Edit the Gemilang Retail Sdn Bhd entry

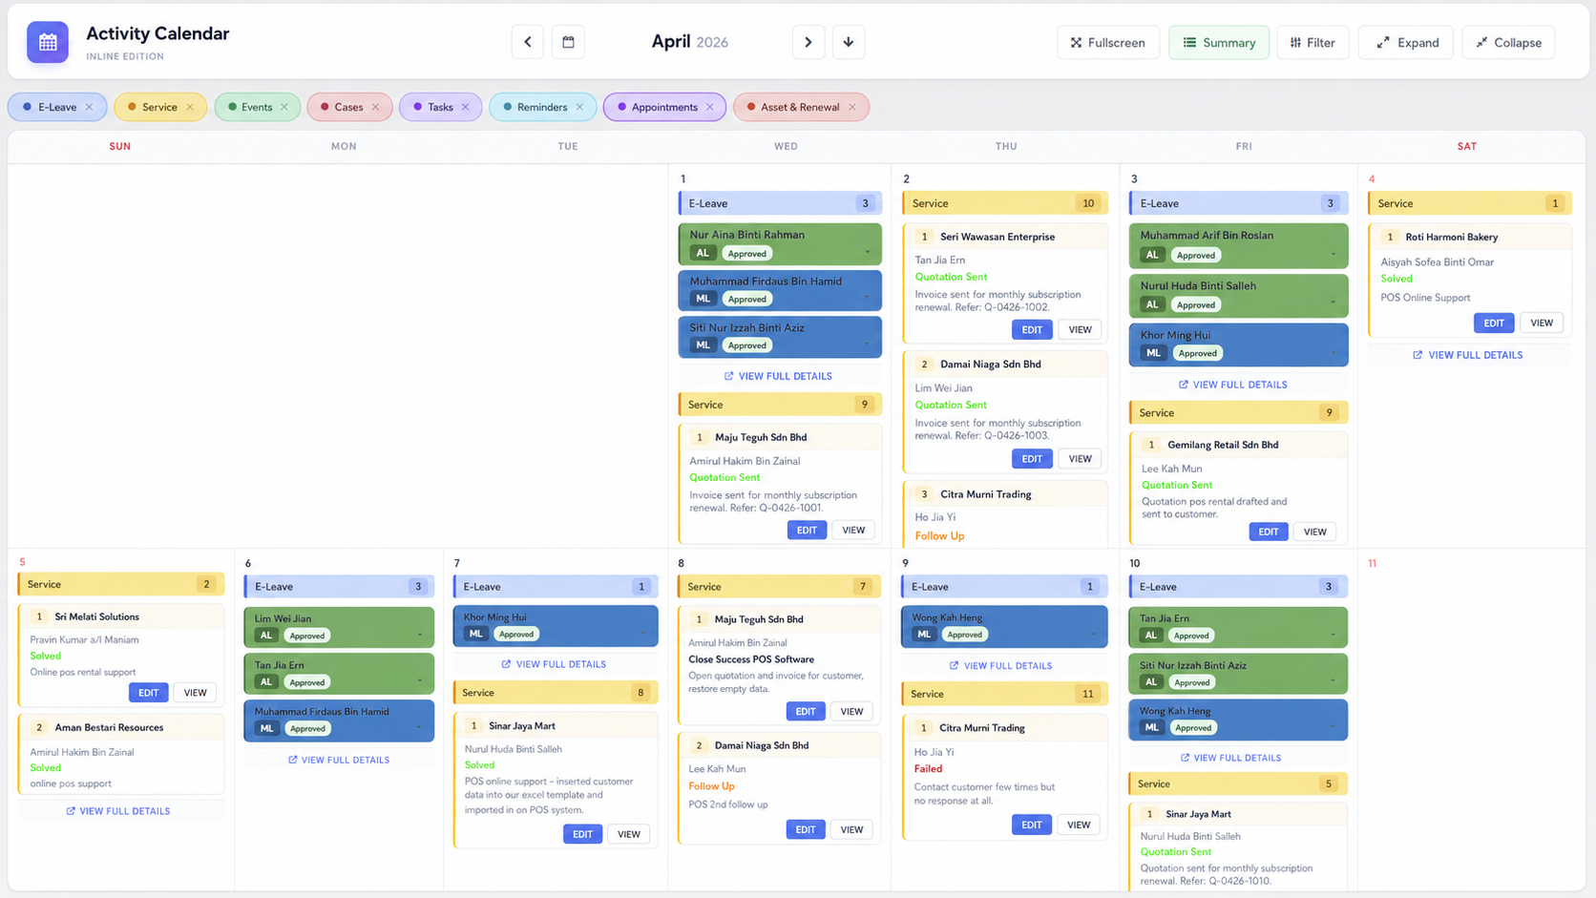point(1268,532)
